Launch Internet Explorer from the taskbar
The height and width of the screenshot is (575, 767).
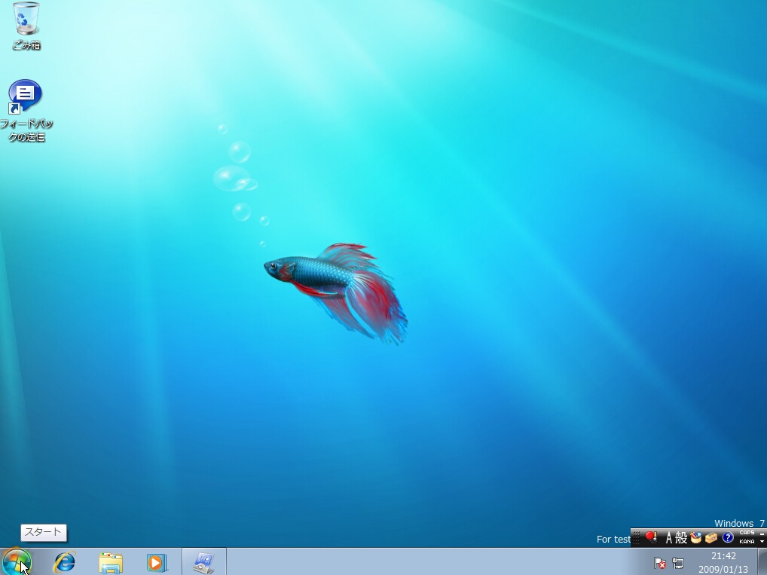[x=65, y=562]
